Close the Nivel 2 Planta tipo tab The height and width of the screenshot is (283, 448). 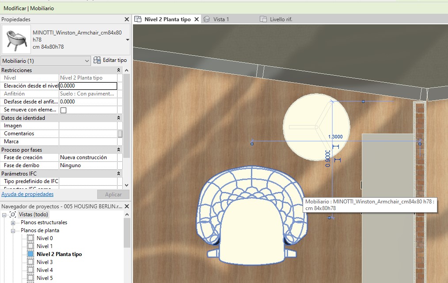coord(197,19)
